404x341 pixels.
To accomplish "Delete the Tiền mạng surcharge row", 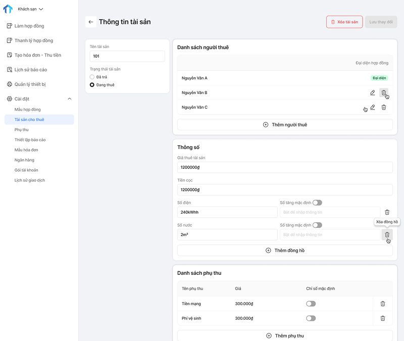I will 383,304.
